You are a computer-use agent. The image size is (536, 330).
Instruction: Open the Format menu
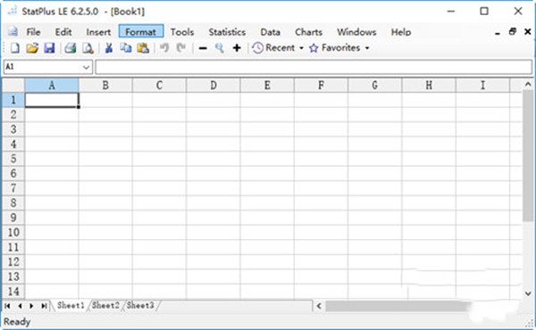click(x=141, y=32)
